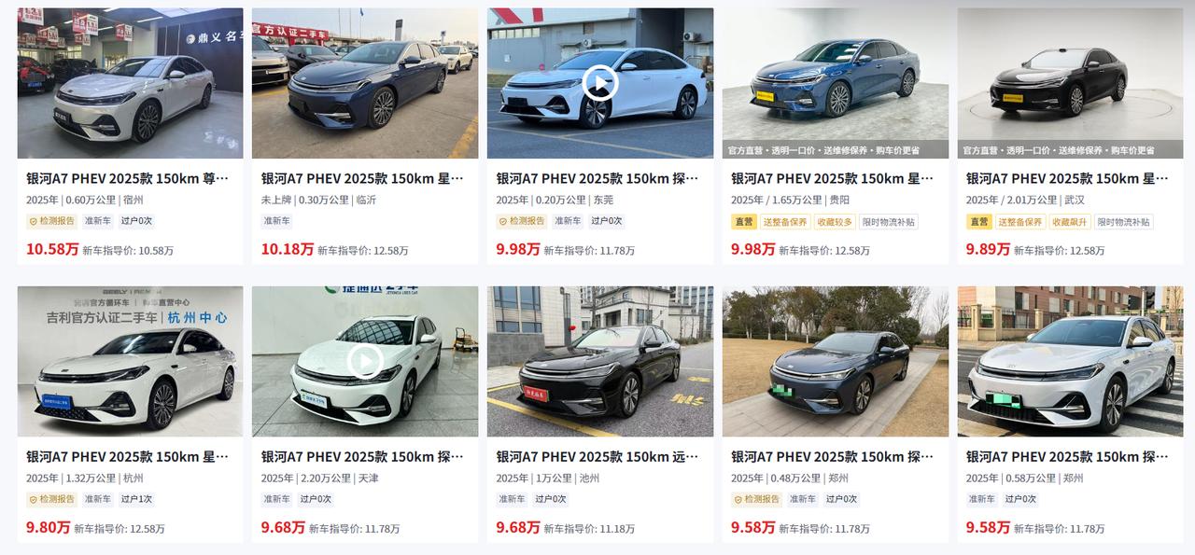
Task: Click the 送整备保养 tag on the Guiyang listing
Action: click(x=786, y=222)
